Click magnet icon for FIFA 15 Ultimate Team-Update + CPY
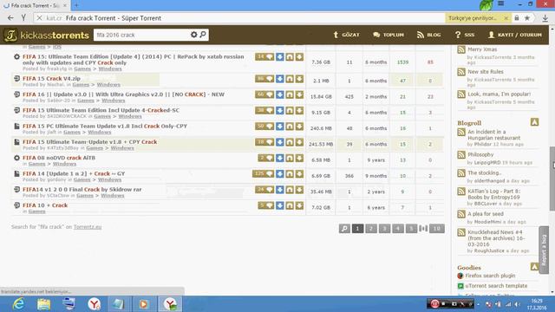This screenshot has width=555, height=312. 290,142
